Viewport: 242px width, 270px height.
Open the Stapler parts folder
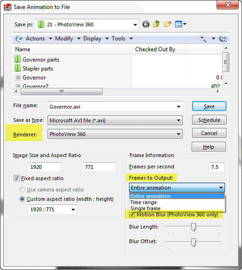coord(34,69)
